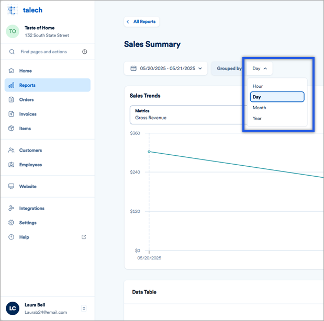Image resolution: width=324 pixels, height=321 pixels.
Task: Click the 05/20/2025 x-axis label
Action: click(149, 258)
